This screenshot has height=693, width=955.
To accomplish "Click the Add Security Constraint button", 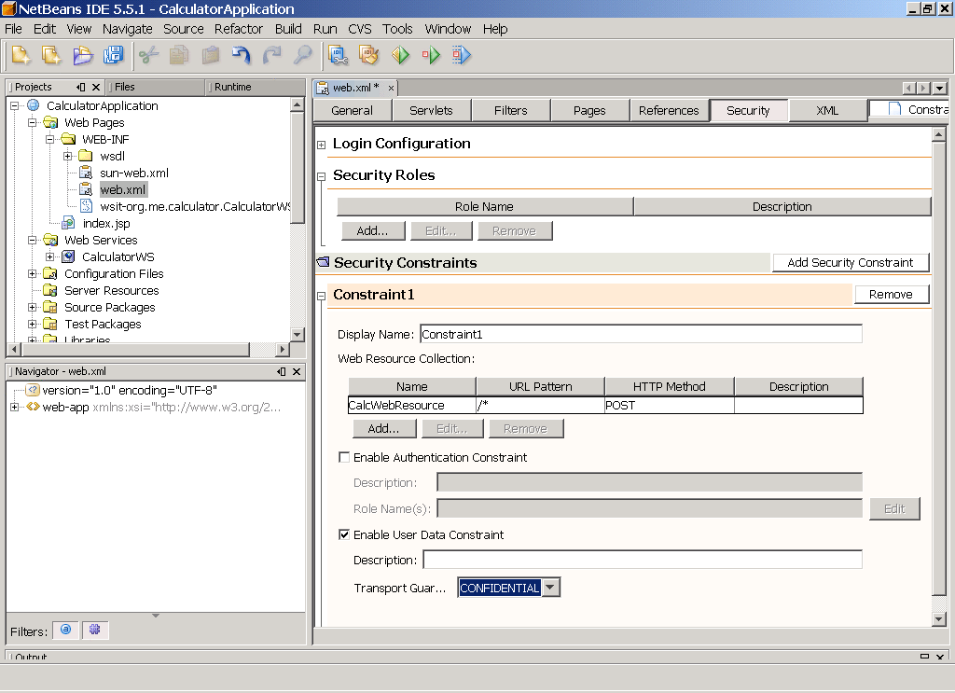I will pos(850,262).
